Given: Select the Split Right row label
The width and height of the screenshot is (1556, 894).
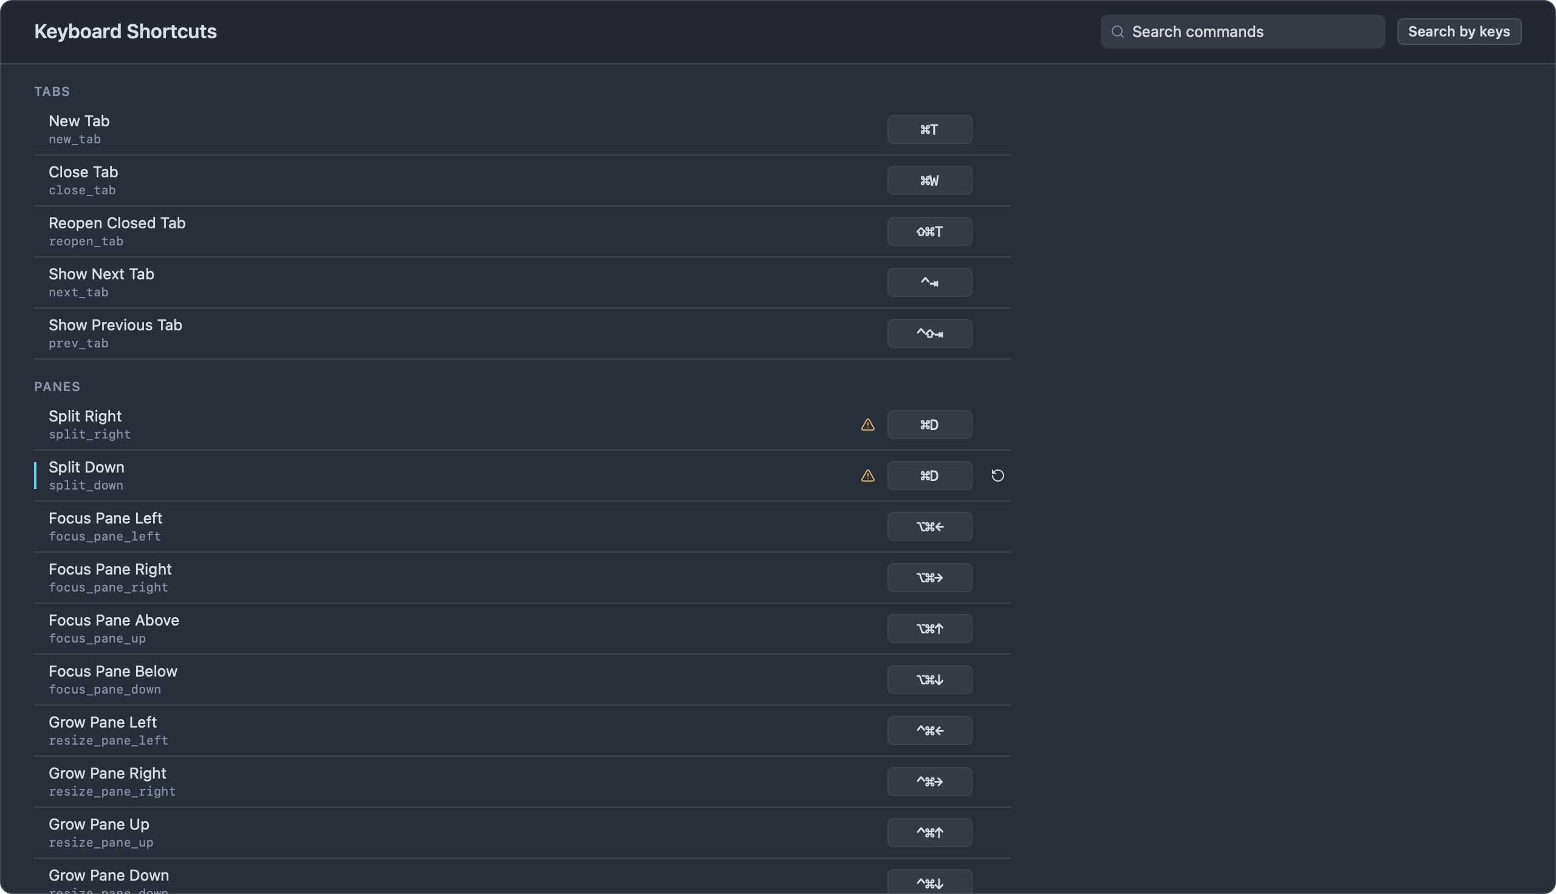Looking at the screenshot, I should click(84, 416).
